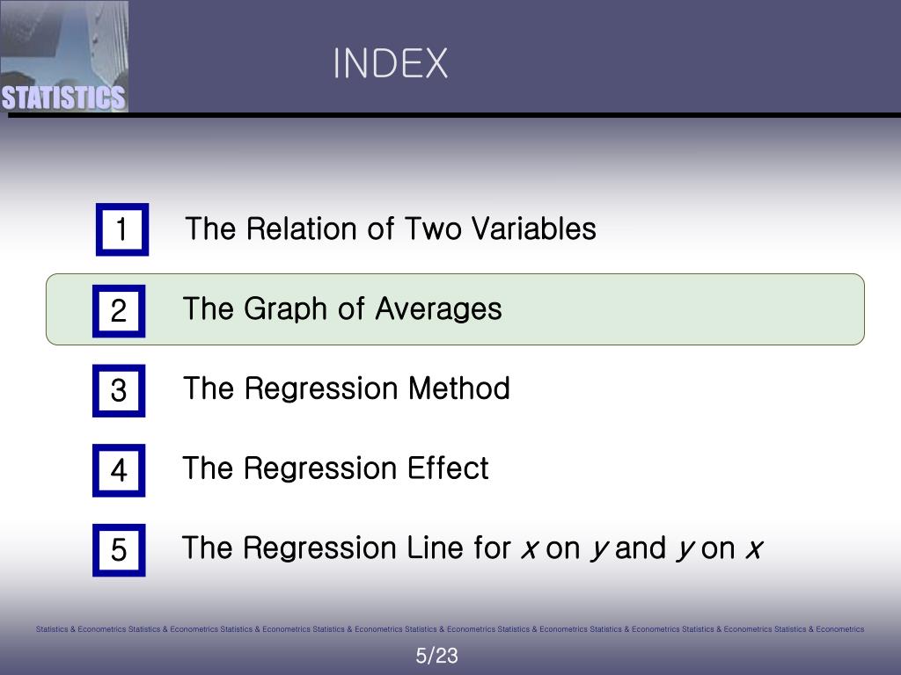
Task: Select the number 2 index box
Action: pos(119,310)
